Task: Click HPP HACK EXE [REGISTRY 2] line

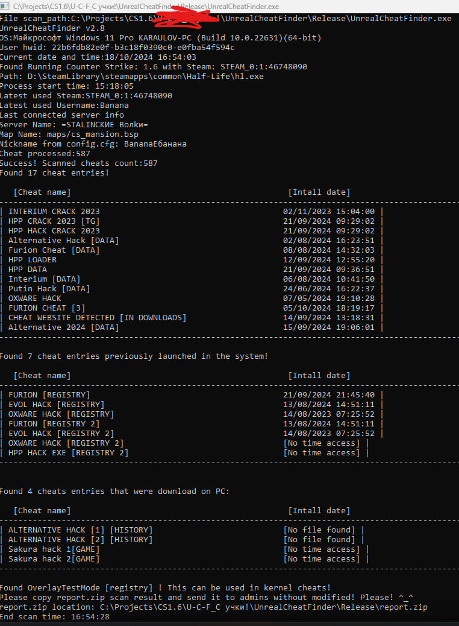Action: (184, 453)
